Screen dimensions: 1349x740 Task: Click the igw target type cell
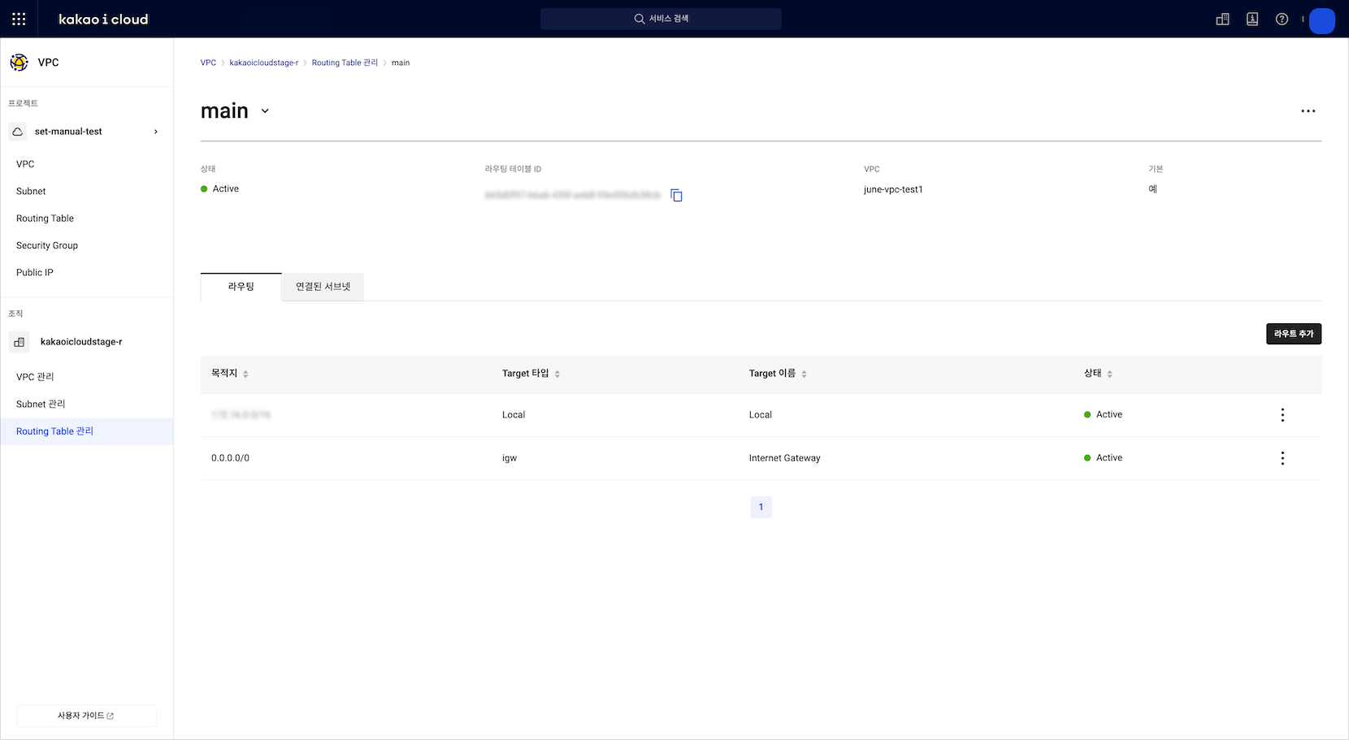tap(510, 458)
